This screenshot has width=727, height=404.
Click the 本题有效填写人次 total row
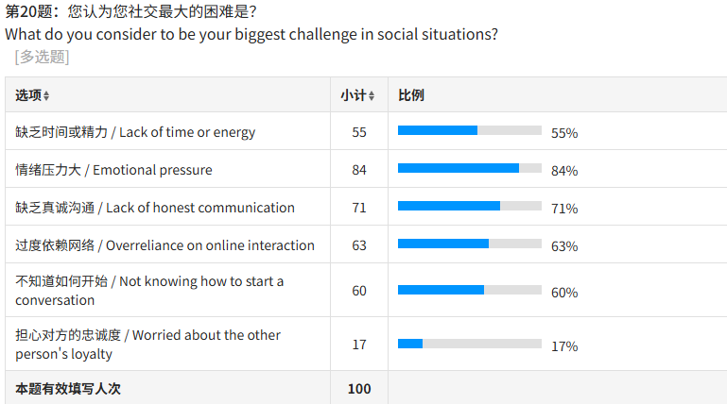pos(68,388)
